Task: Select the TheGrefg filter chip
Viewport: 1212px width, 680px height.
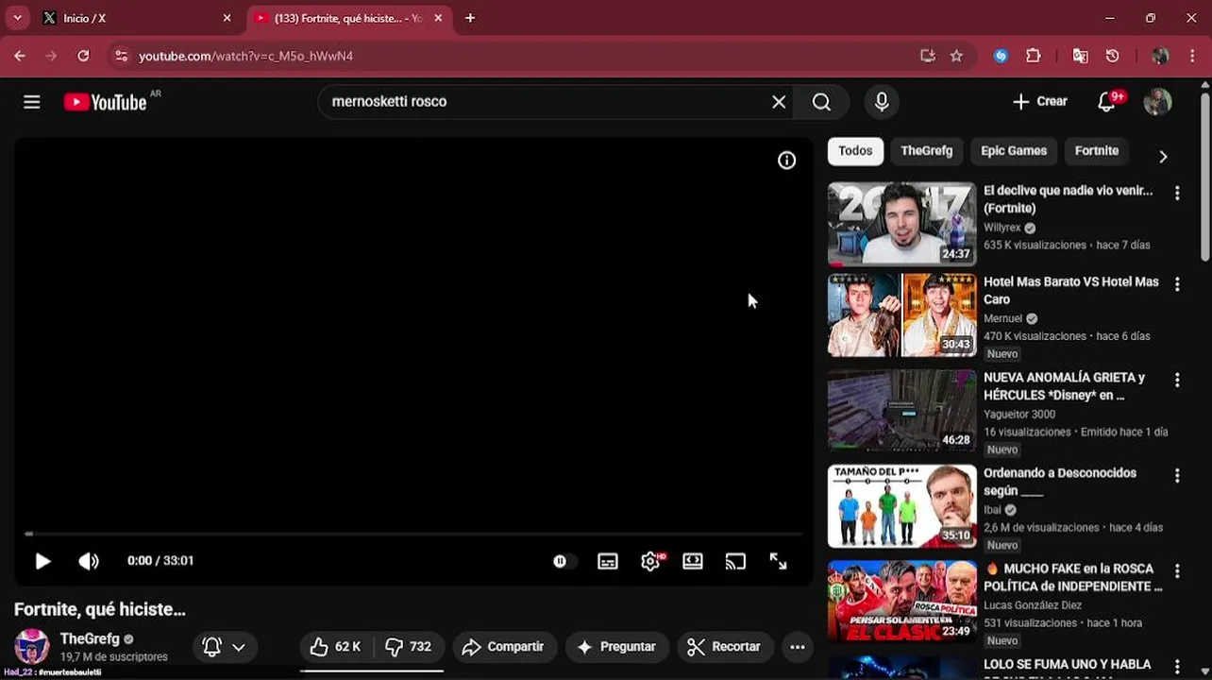Action: point(926,151)
